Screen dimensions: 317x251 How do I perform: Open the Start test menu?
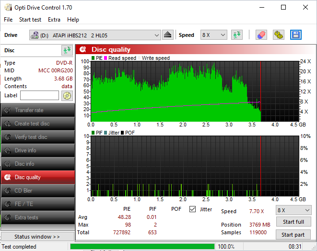pyautogui.click(x=30, y=20)
